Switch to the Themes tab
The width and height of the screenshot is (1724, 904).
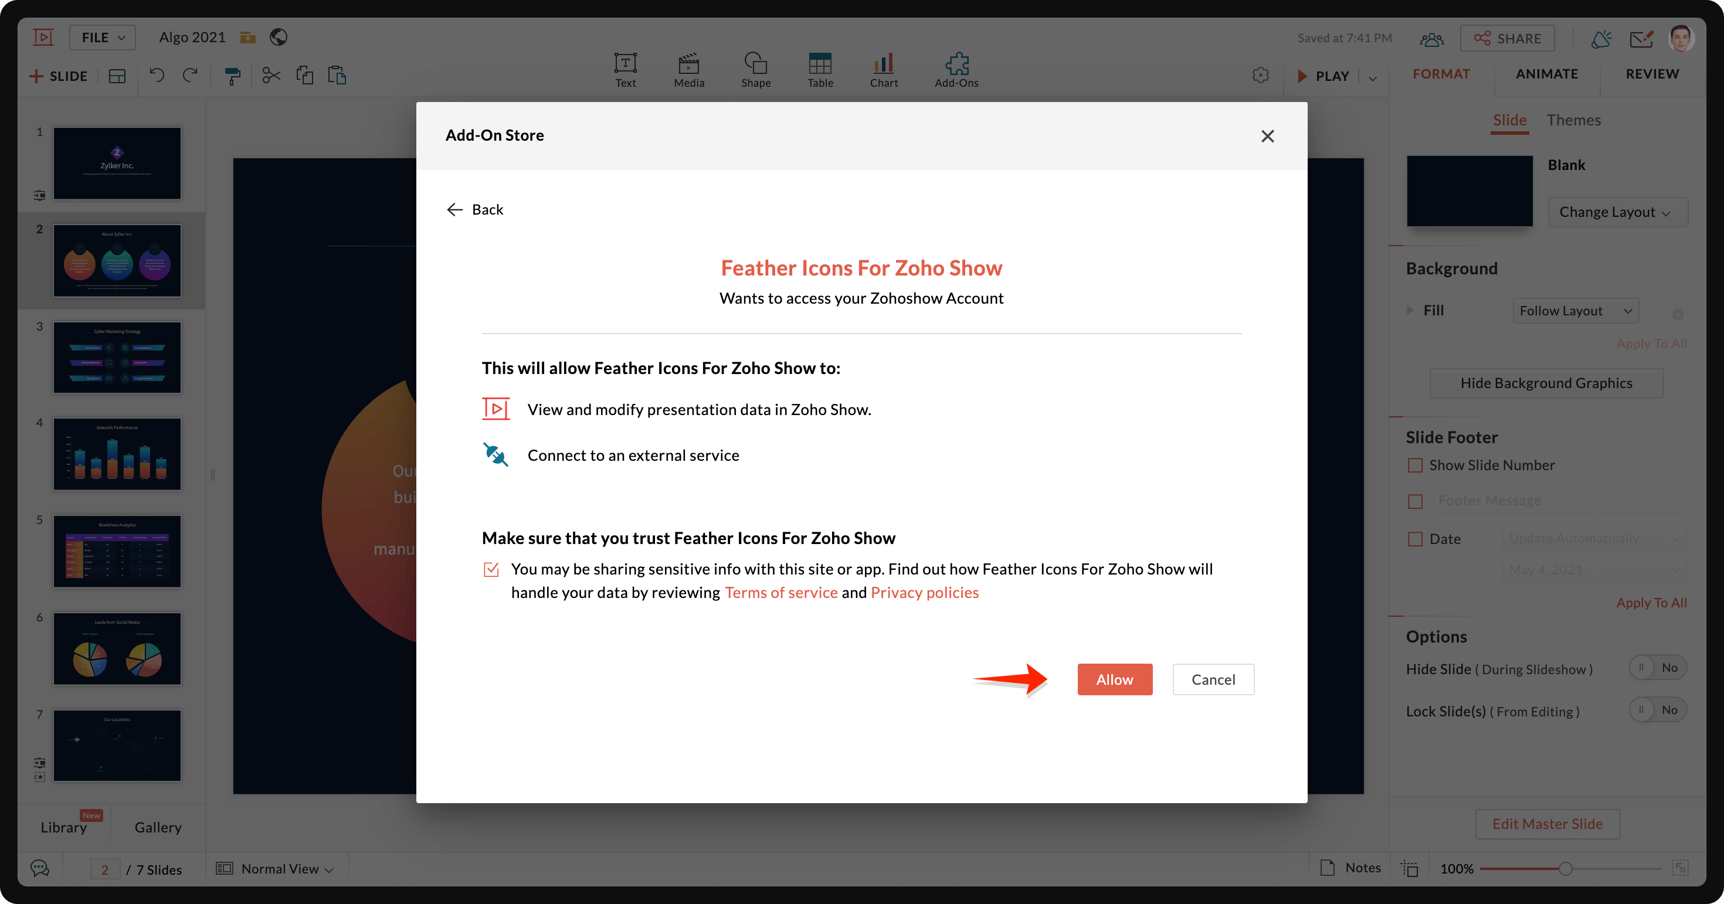click(1573, 120)
